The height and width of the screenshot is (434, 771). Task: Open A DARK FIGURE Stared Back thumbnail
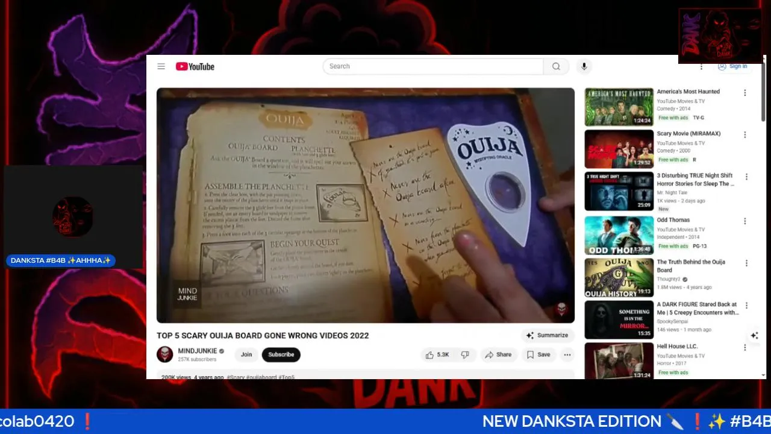pos(619,319)
